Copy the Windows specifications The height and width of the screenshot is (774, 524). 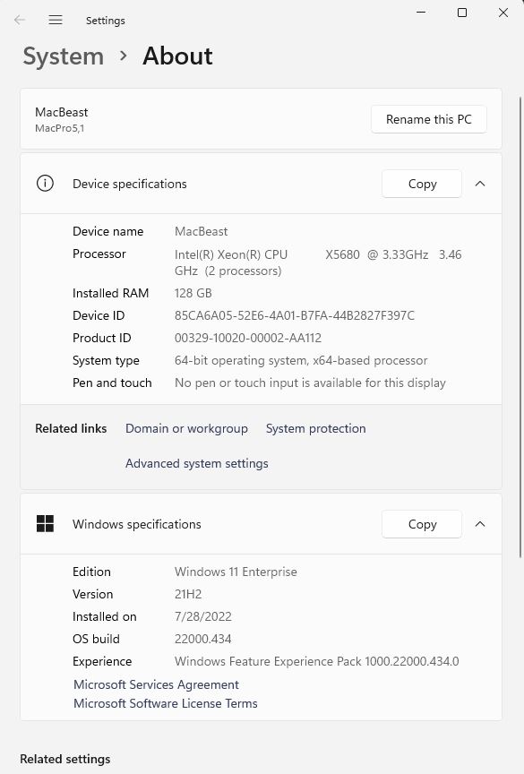(422, 524)
